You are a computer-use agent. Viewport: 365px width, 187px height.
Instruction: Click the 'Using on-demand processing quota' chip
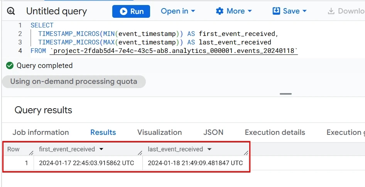[x=74, y=82]
